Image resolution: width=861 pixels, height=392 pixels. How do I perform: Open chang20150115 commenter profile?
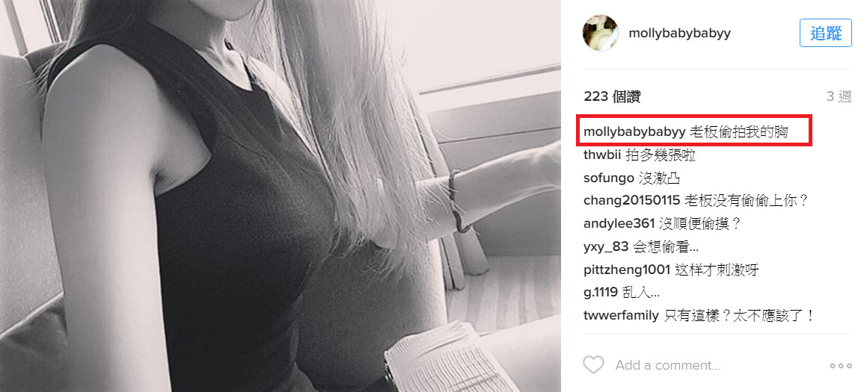tap(631, 201)
